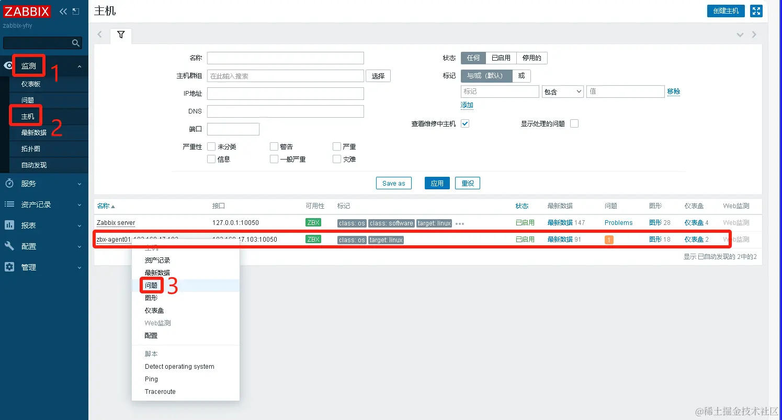
Task: Choose Ping script in context menu
Action: pos(186,379)
